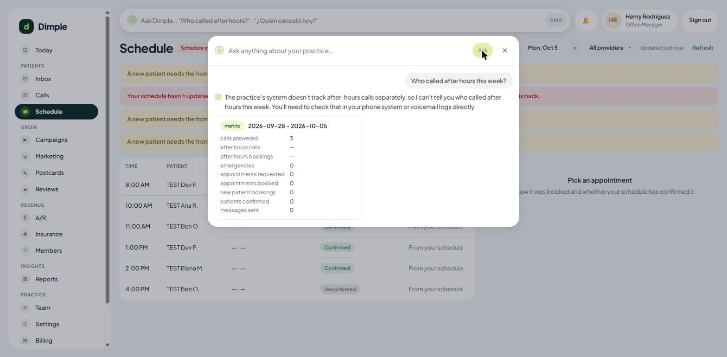This screenshot has width=727, height=357.
Task: Click the Reviews star icon
Action: pos(25,189)
